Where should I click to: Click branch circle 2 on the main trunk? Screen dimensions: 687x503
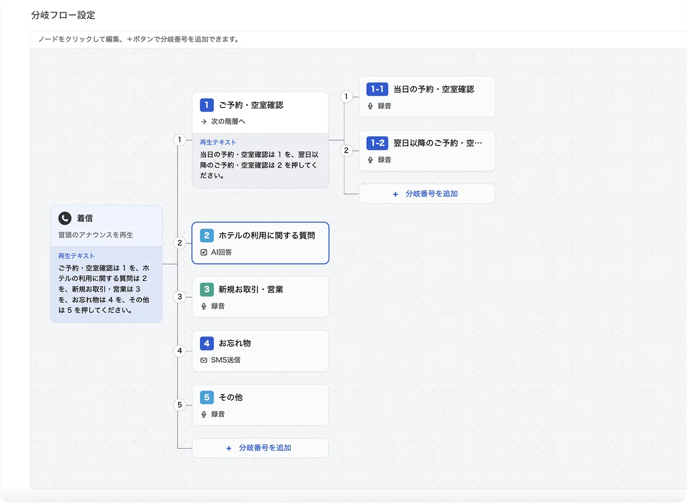click(x=180, y=243)
